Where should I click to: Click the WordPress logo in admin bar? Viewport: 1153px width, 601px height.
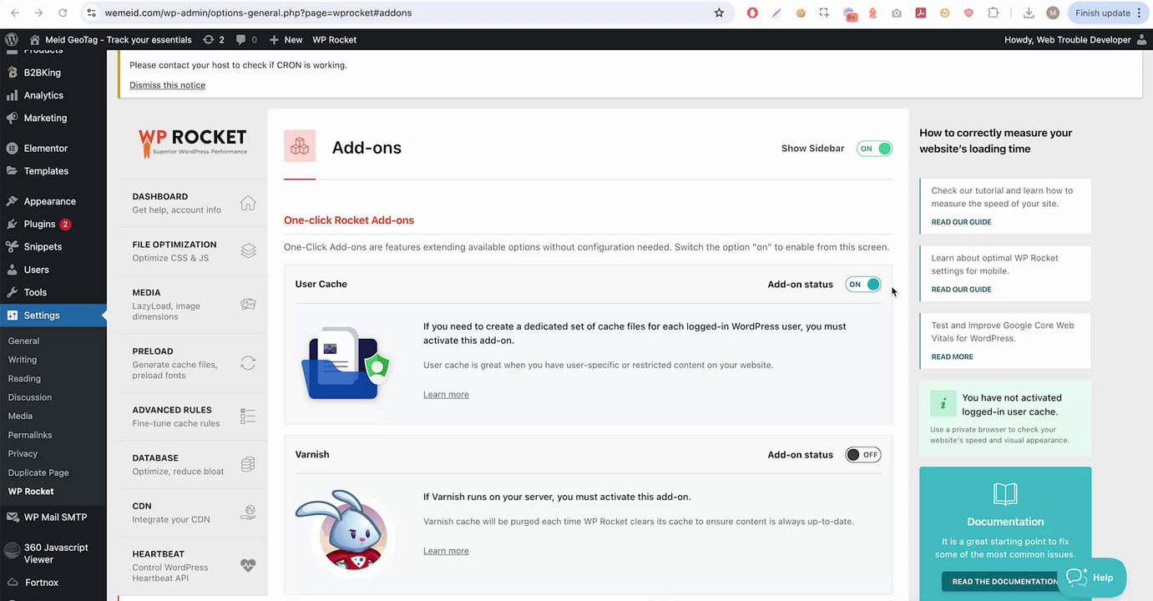click(x=12, y=39)
